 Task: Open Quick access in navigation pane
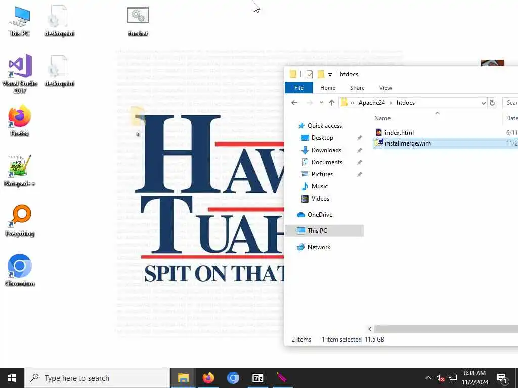(x=324, y=126)
